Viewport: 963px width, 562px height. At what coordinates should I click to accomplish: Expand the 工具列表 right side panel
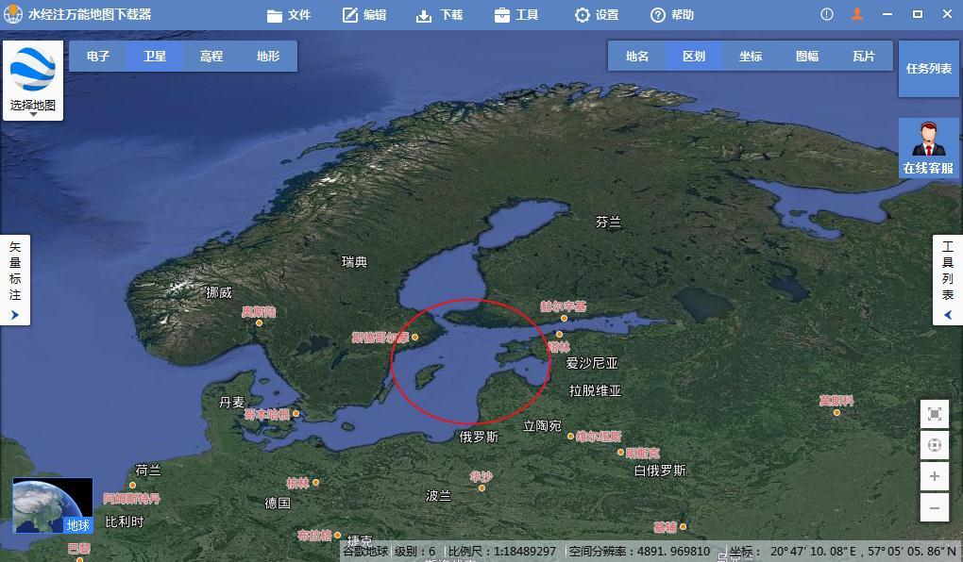(x=948, y=280)
